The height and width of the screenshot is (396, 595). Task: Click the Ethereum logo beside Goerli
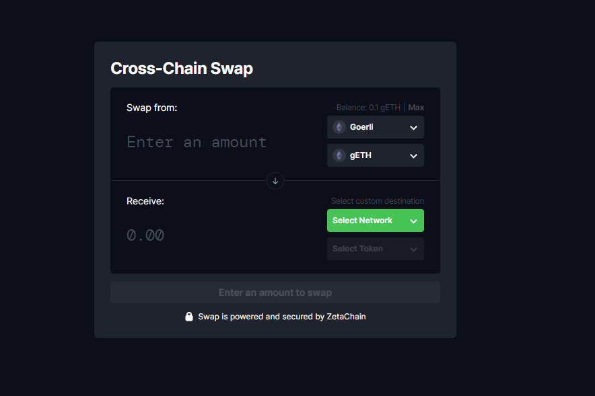339,127
